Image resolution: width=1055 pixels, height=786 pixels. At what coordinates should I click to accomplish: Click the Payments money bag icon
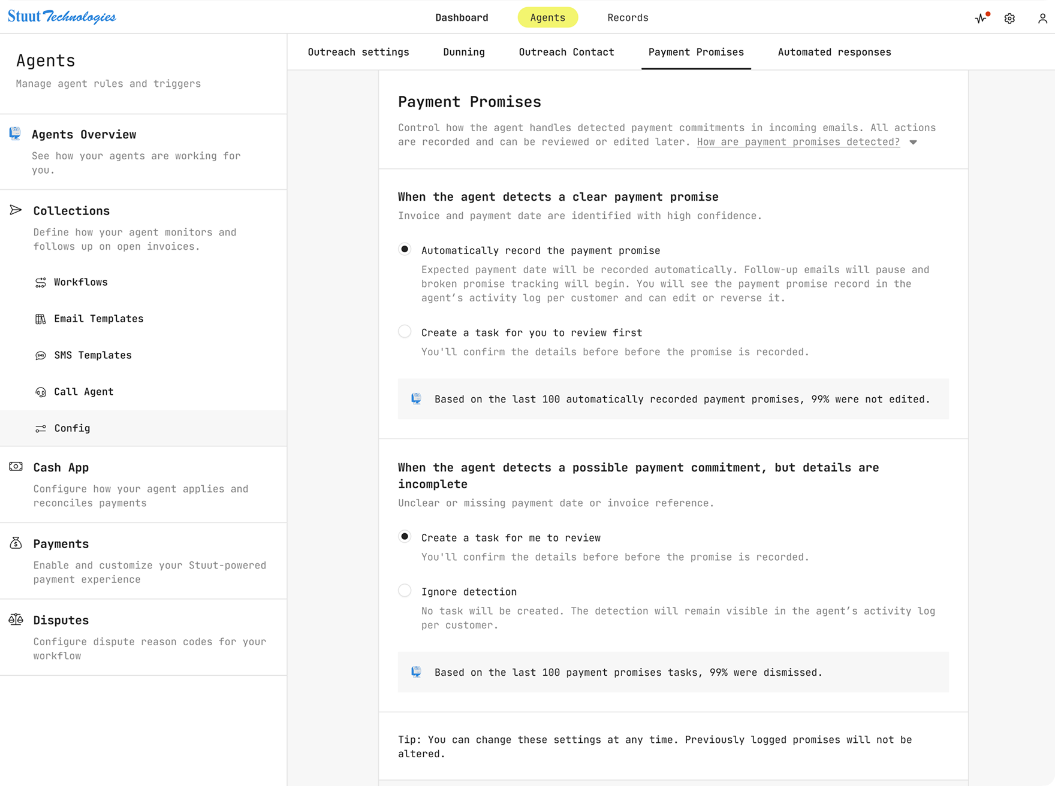pos(16,543)
